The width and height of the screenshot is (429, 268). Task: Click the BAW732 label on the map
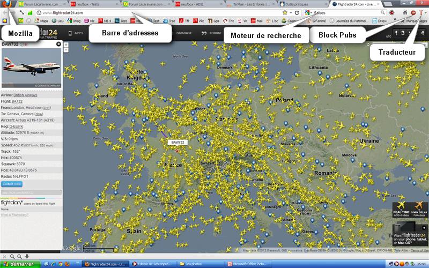click(x=177, y=142)
